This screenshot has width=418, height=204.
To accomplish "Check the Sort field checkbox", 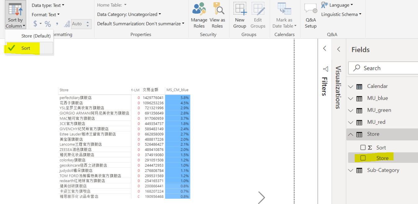I will coord(363,148).
